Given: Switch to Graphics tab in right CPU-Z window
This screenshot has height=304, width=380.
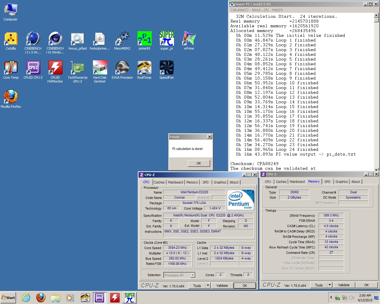Looking at the screenshot, I should pyautogui.click(x=342, y=182).
